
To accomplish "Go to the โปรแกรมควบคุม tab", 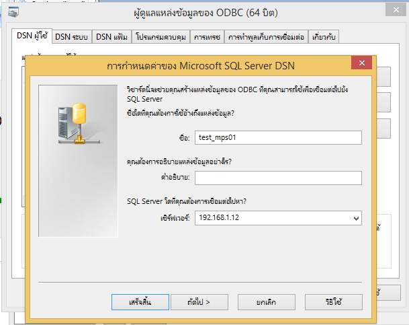I will click(161, 37).
